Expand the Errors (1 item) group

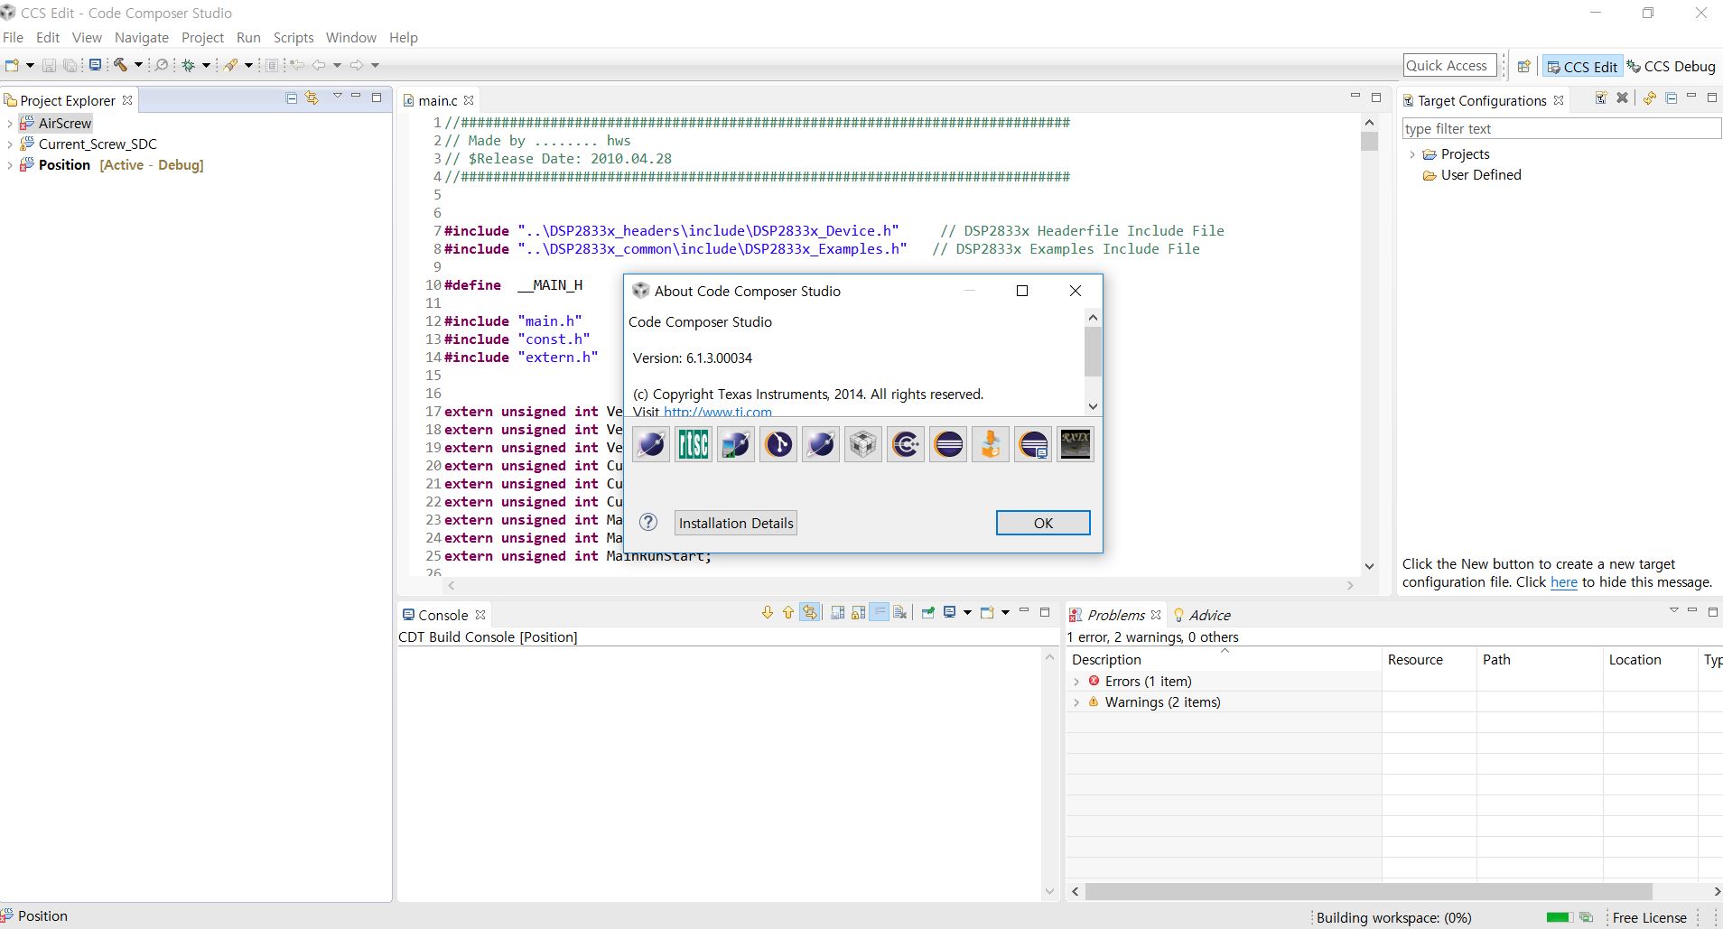click(x=1076, y=681)
